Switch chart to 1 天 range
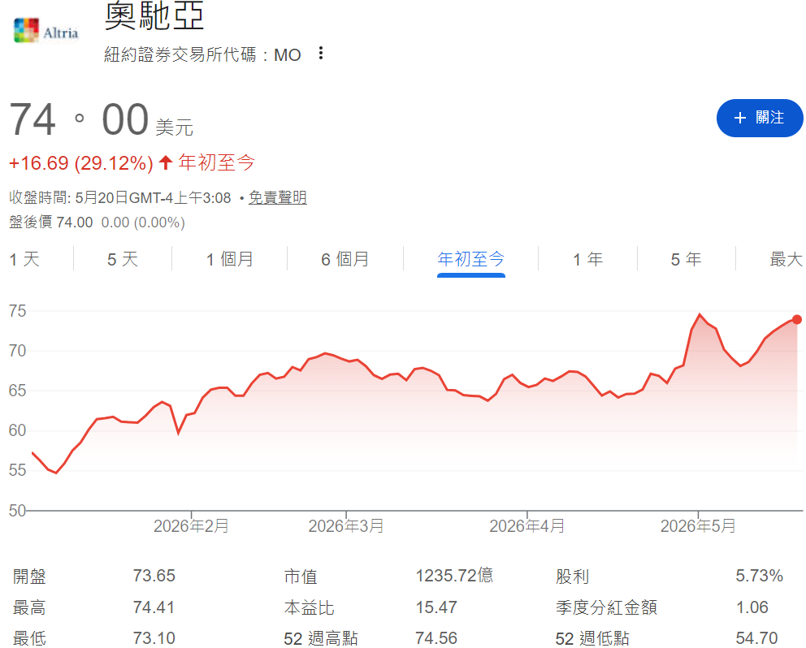The width and height of the screenshot is (806, 648). pyautogui.click(x=24, y=259)
